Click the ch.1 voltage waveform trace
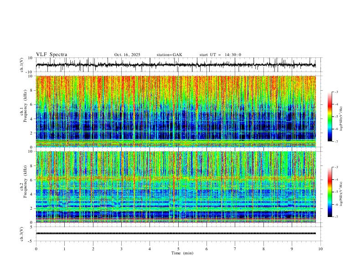Screen dimensions: 361x279 (176, 65)
